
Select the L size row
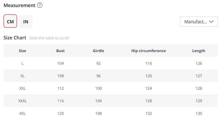click(111, 63)
